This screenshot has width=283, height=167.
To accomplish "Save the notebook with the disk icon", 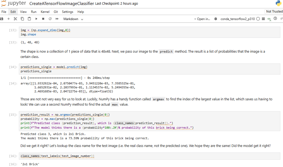I will [1, 19].
